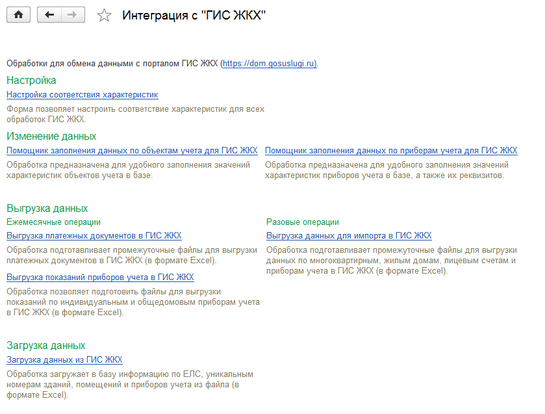Click the Разовые операции subheading
The width and height of the screenshot is (545, 414).
tap(303, 222)
